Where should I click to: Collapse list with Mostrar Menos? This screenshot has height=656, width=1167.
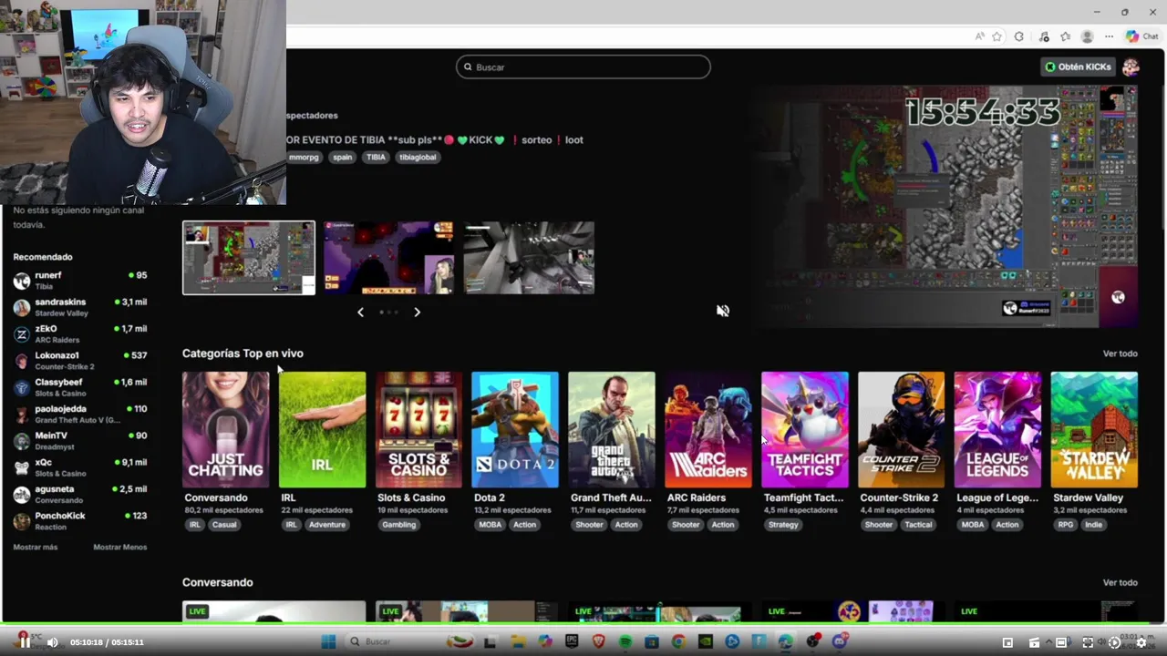[119, 547]
